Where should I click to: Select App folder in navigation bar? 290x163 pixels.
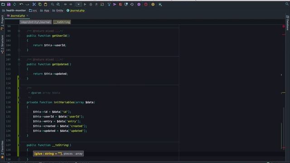[44, 10]
